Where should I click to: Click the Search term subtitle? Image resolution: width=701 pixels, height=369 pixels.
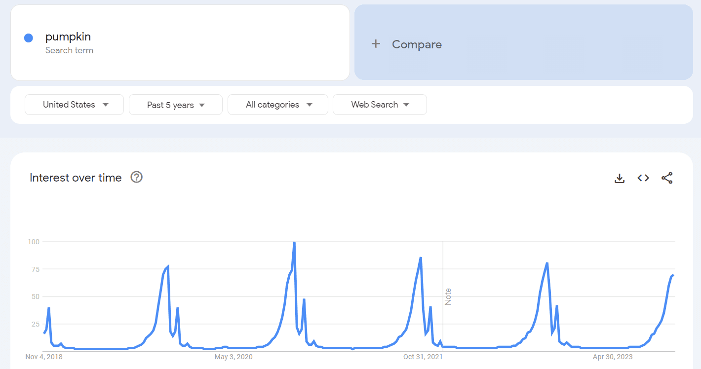(x=69, y=50)
